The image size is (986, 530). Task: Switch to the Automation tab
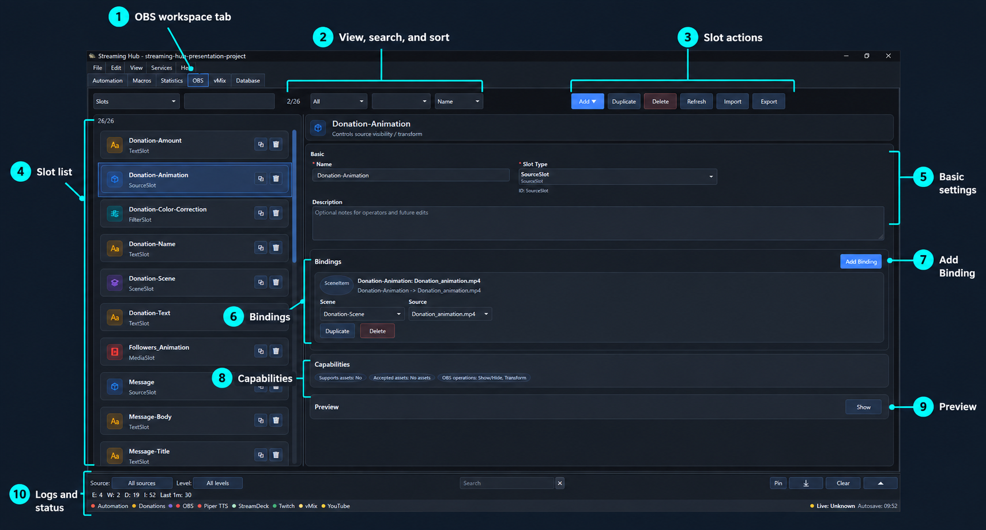(x=108, y=81)
